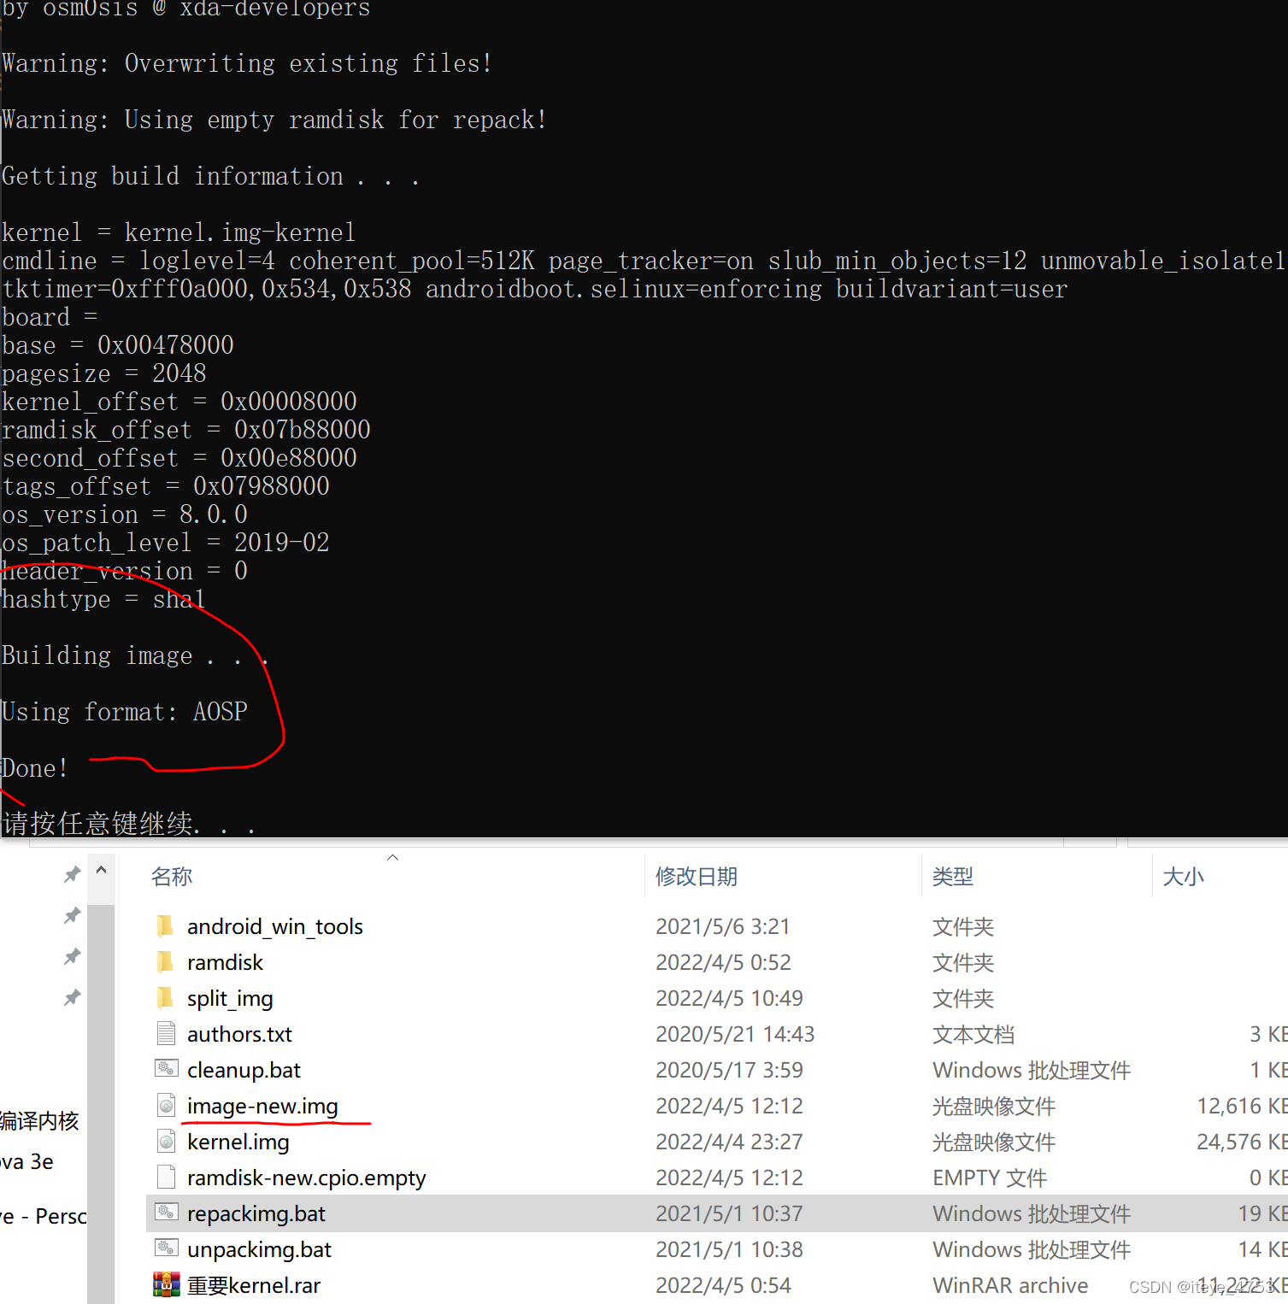
Task: Click 'second_offset = 0x00e88000' console line
Action: [x=179, y=458]
